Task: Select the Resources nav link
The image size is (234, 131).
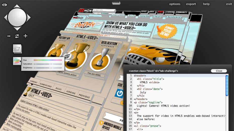Action: [174, 17]
